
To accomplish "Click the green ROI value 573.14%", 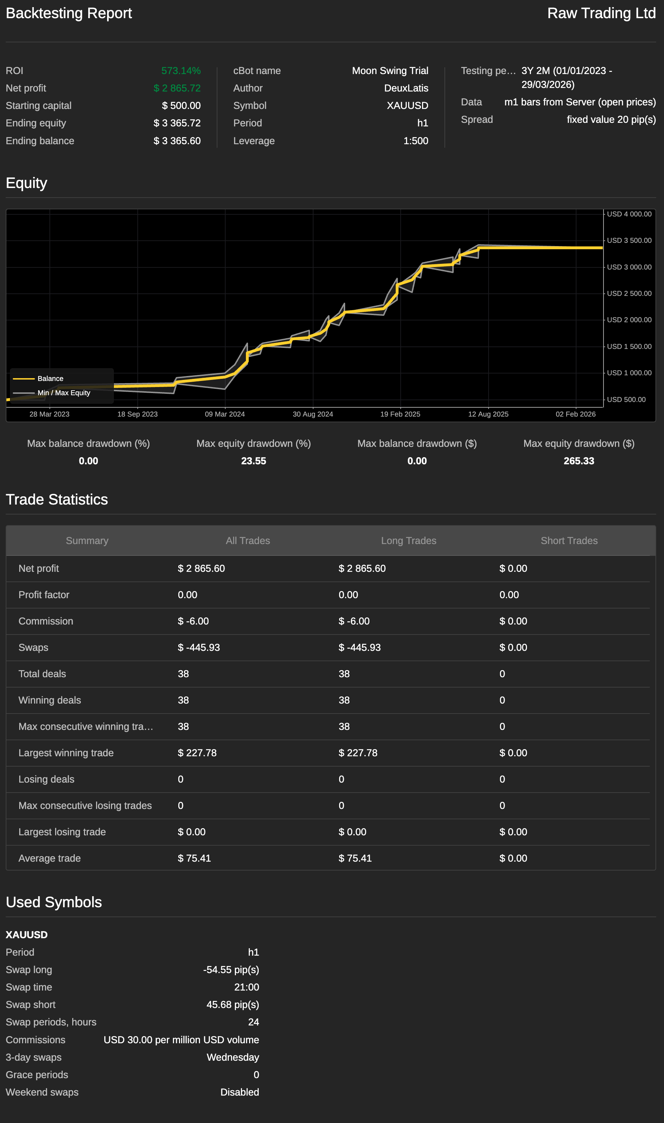I will (x=181, y=71).
